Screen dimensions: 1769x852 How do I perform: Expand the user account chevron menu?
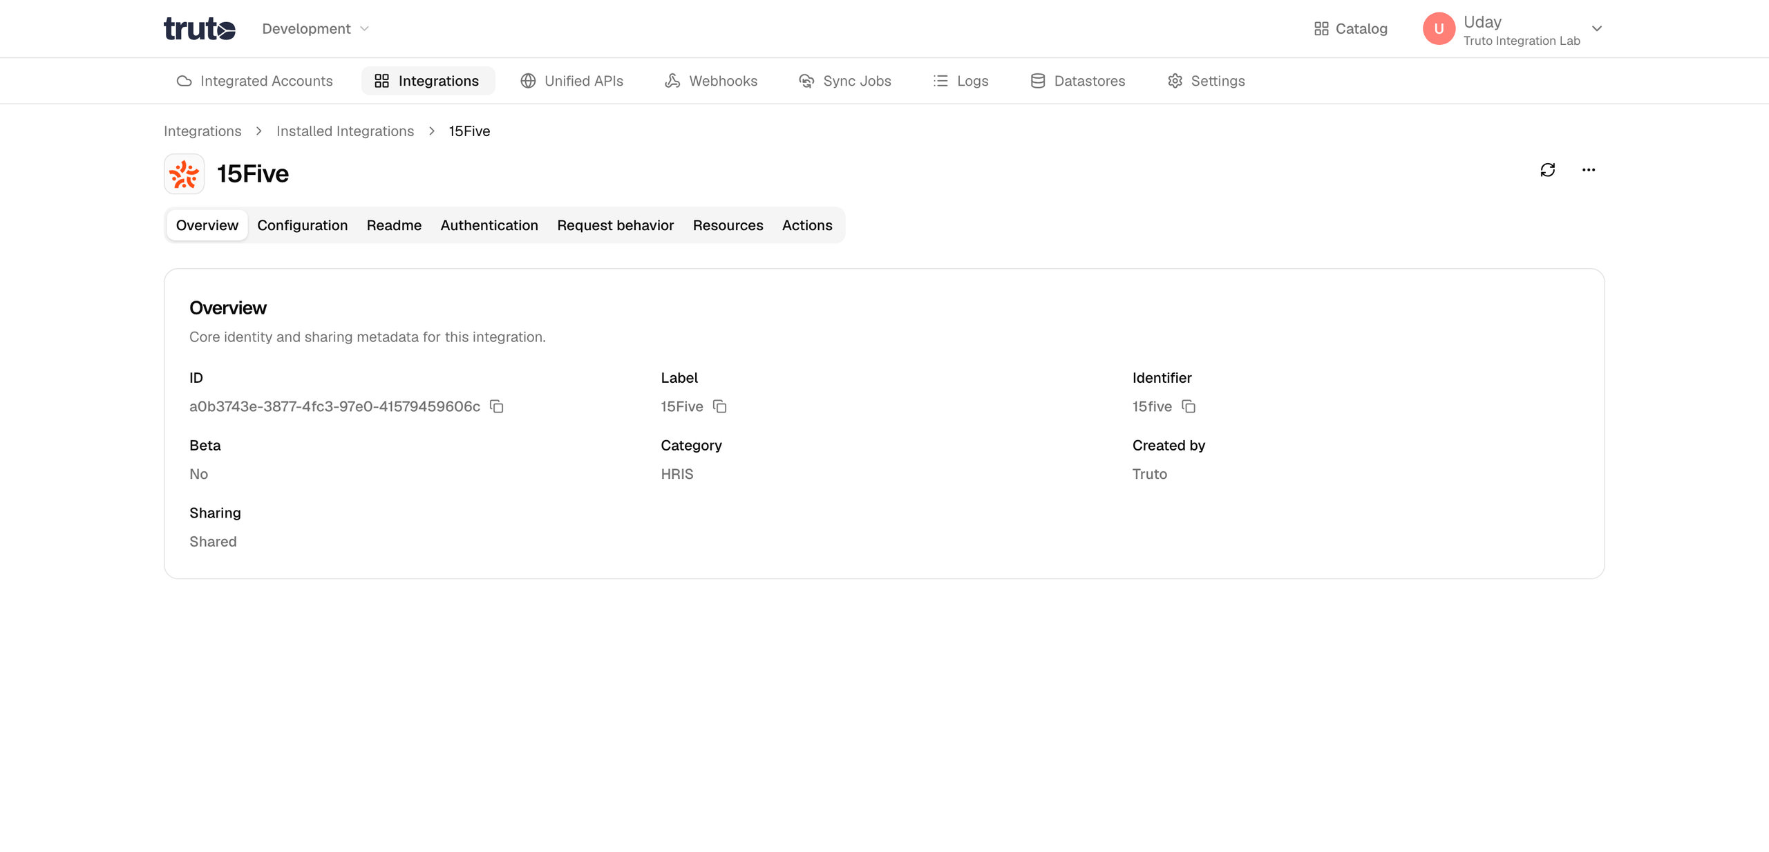(x=1596, y=29)
